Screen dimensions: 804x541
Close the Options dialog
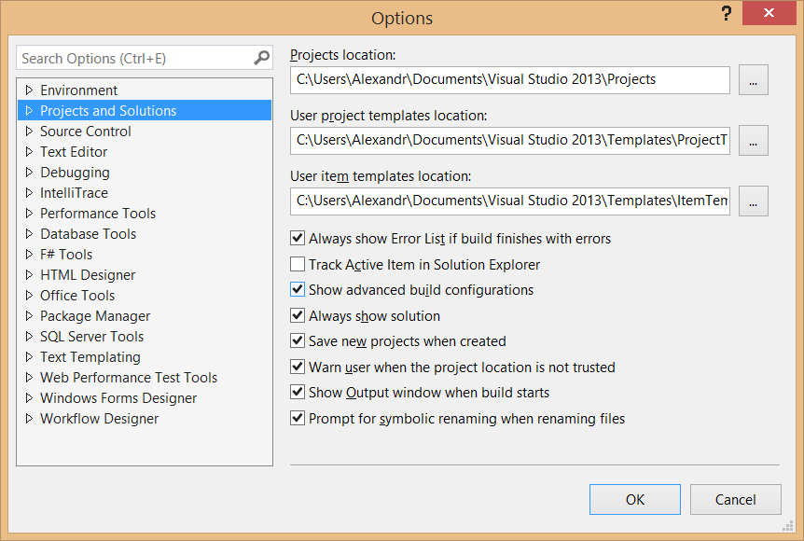pos(769,13)
